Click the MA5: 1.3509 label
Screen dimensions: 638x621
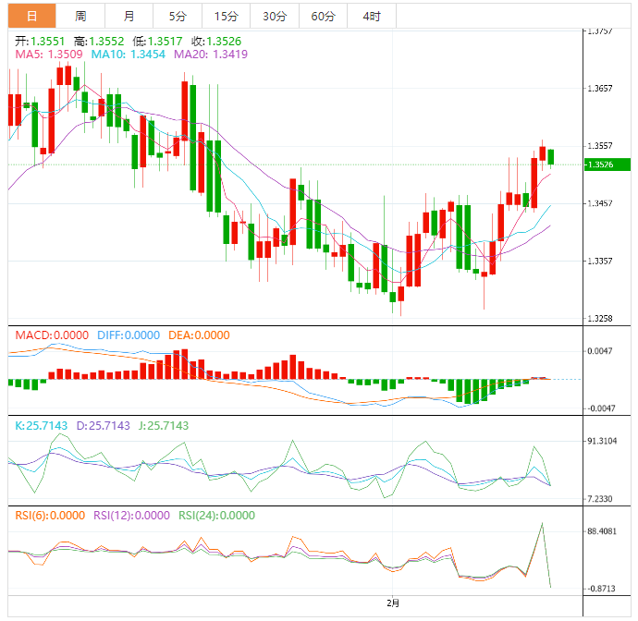point(49,55)
